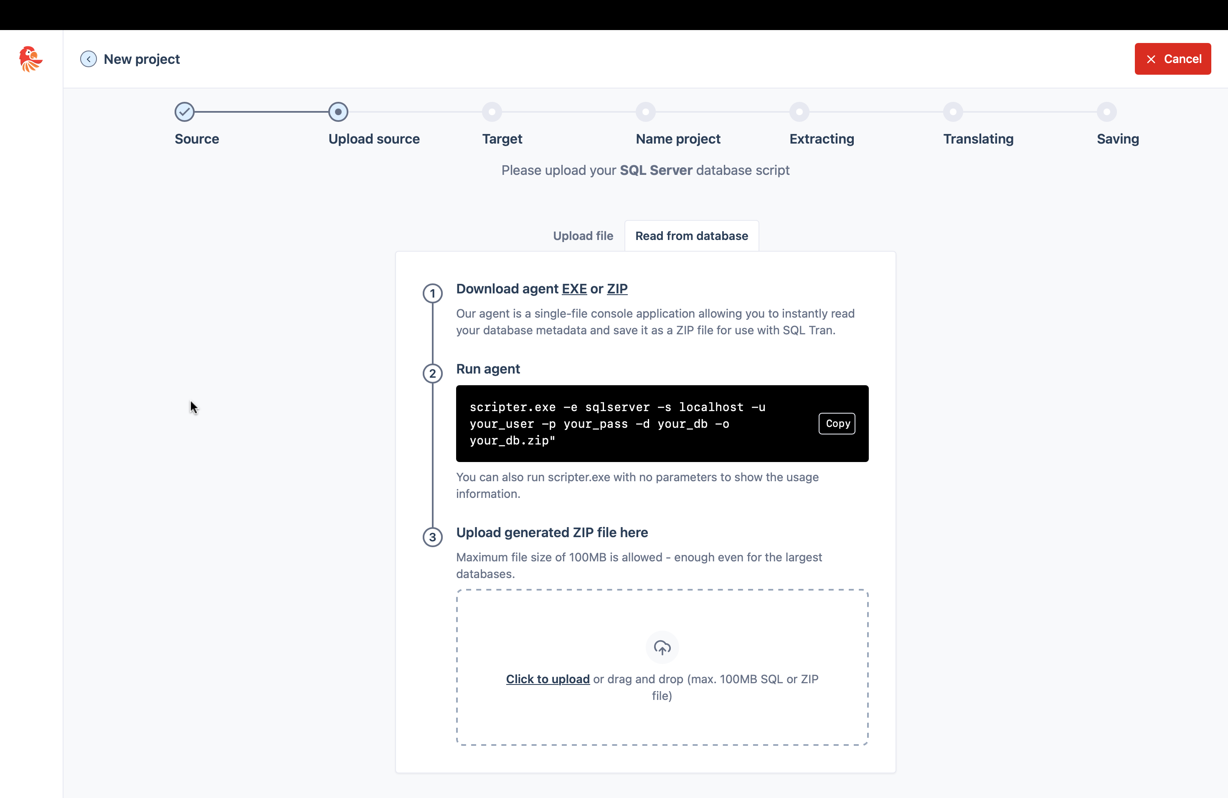Viewport: 1228px width, 798px height.
Task: Click the Target step circle
Action: pyautogui.click(x=492, y=112)
